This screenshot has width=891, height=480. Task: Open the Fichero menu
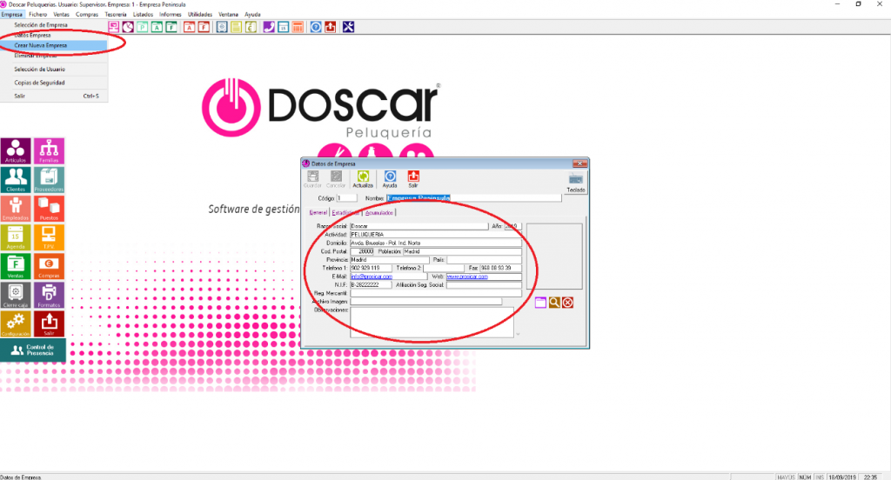pos(38,14)
